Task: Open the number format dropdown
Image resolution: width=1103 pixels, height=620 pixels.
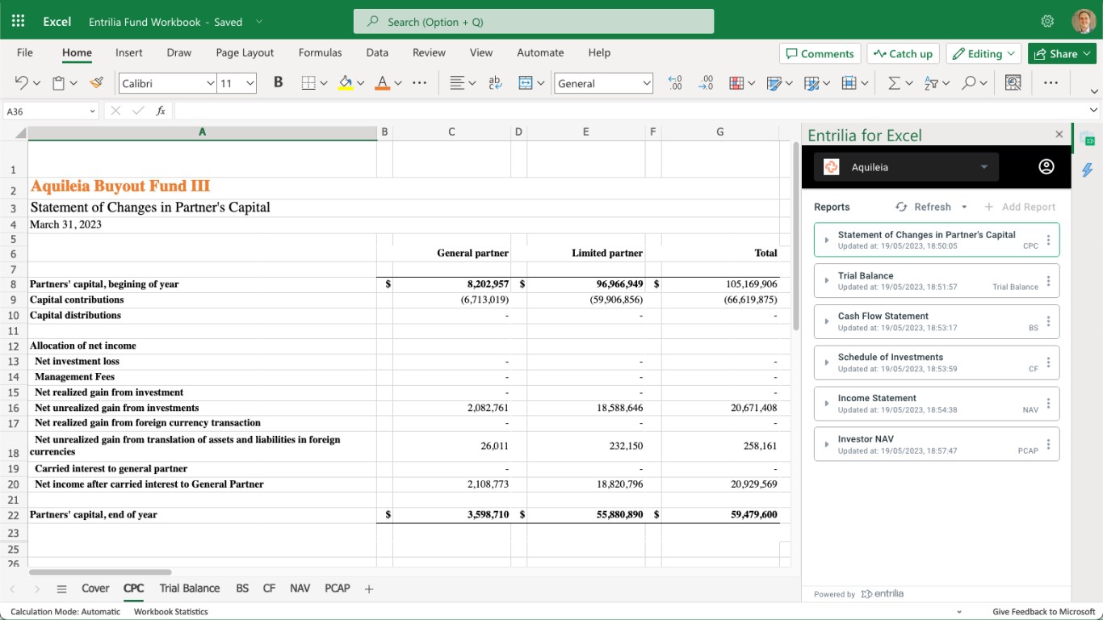Action: click(x=646, y=83)
